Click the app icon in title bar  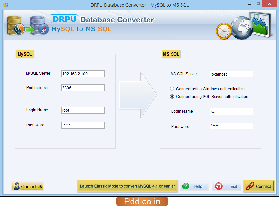6,5
